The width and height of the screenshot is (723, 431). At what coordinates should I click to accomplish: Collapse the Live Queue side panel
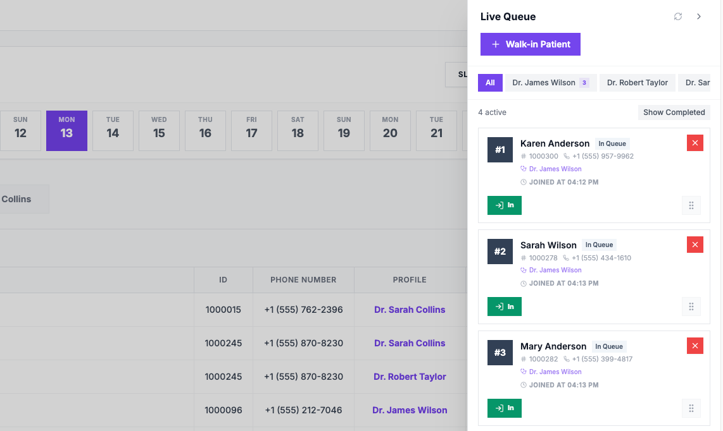coord(699,16)
